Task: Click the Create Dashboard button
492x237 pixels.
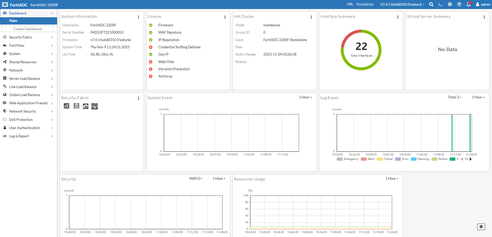Action: pyautogui.click(x=28, y=29)
